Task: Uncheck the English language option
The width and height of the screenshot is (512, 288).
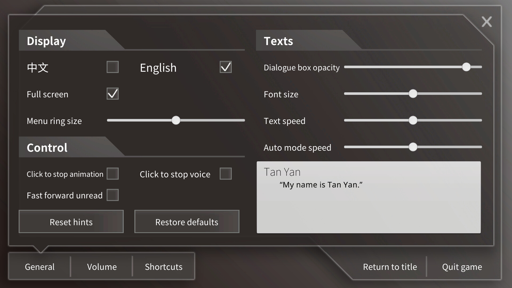Action: (225, 67)
